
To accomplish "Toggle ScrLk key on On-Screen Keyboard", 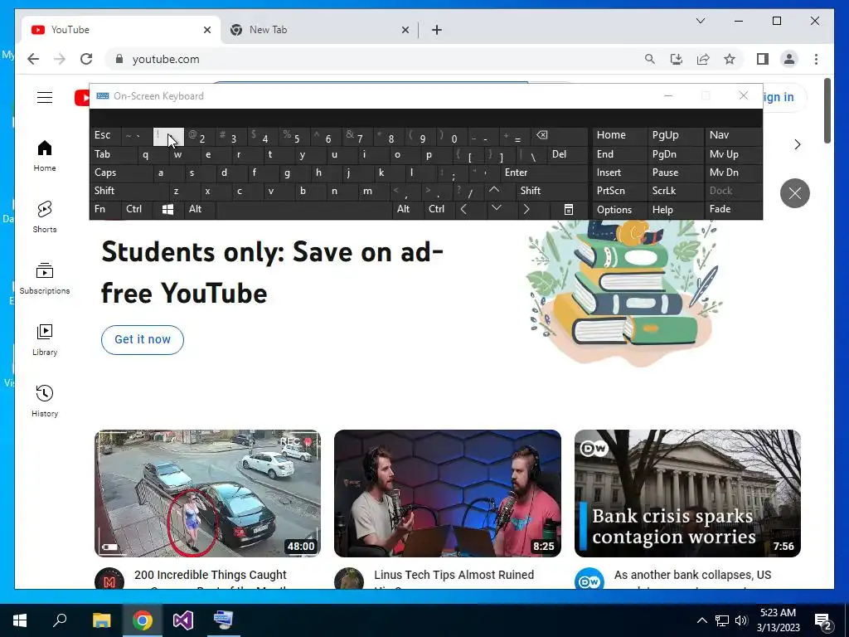I will pos(675,191).
